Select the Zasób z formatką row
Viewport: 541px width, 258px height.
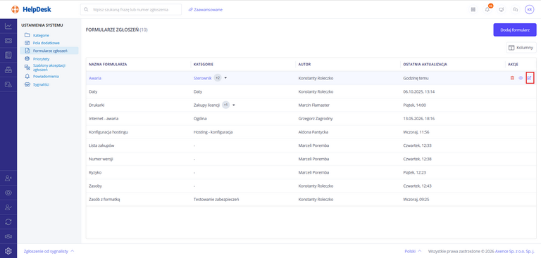coord(311,199)
